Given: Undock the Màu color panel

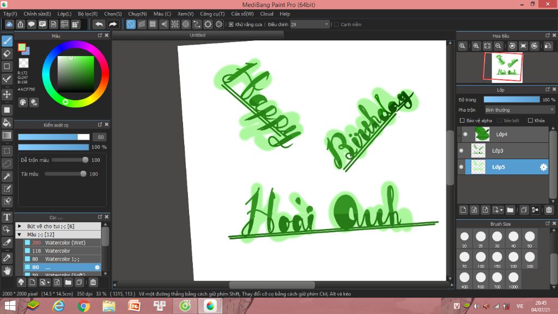Looking at the screenshot, I should [x=100, y=35].
